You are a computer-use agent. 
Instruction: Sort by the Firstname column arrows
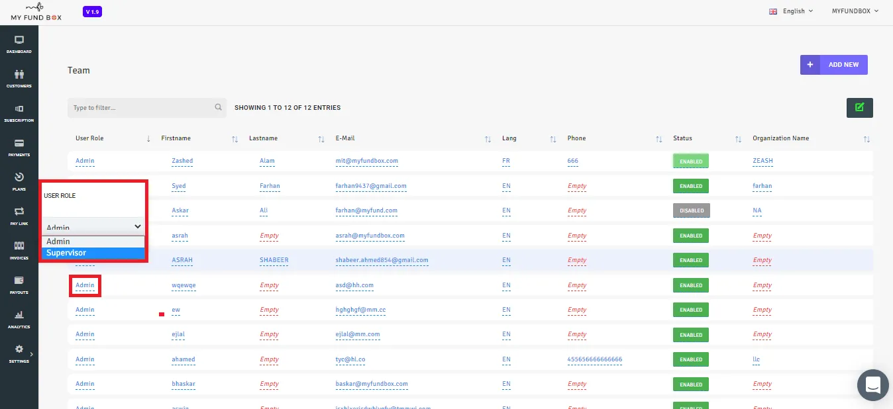pyautogui.click(x=235, y=139)
